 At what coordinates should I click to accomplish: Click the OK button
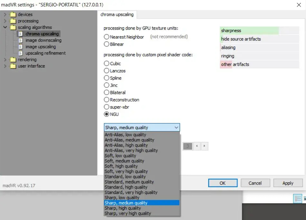(x=223, y=183)
